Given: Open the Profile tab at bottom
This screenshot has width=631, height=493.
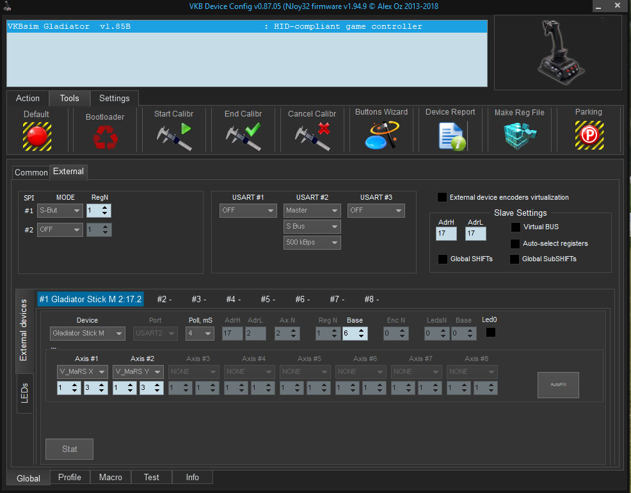Looking at the screenshot, I should pos(70,478).
